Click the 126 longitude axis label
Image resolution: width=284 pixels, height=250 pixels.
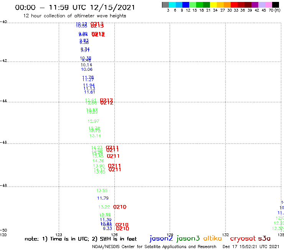click(x=114, y=235)
